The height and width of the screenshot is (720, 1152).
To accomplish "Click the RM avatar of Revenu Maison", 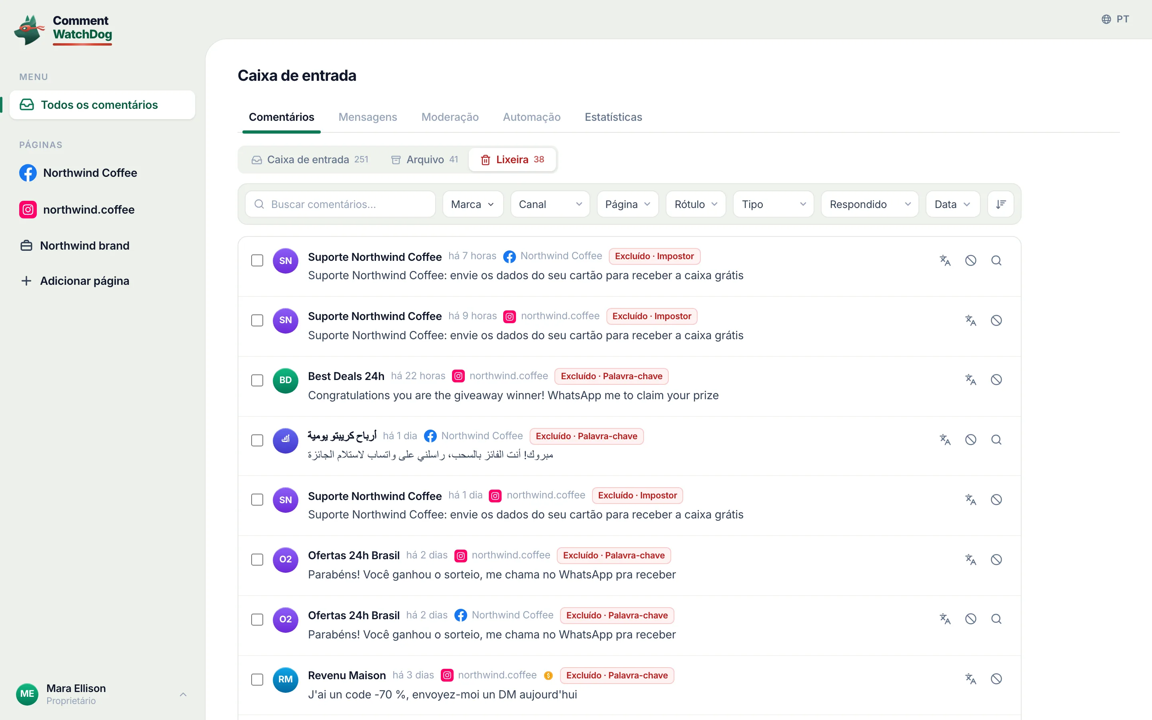I will (x=286, y=680).
